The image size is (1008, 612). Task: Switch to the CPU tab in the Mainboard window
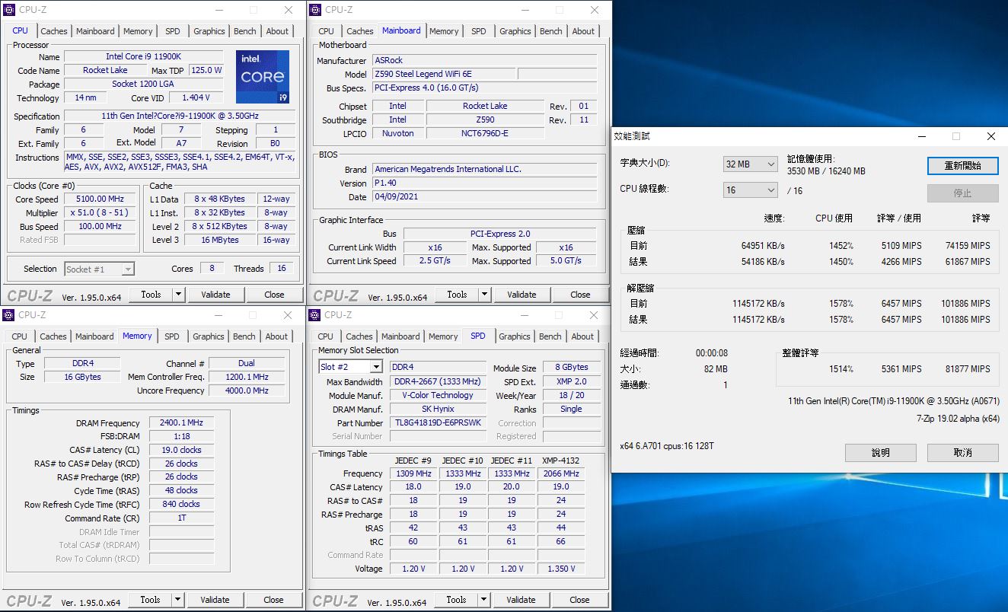tap(327, 31)
